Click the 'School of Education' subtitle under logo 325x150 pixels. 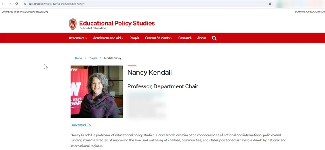click(93, 28)
